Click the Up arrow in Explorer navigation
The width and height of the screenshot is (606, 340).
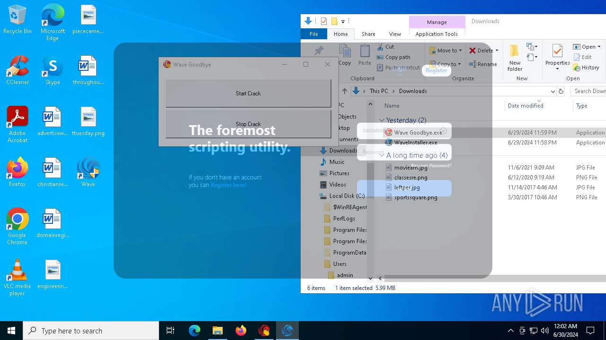point(344,91)
